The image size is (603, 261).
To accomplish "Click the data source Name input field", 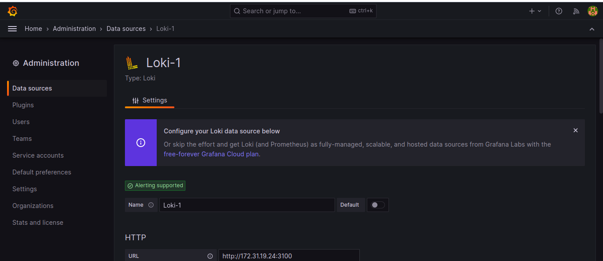I will (x=247, y=205).
